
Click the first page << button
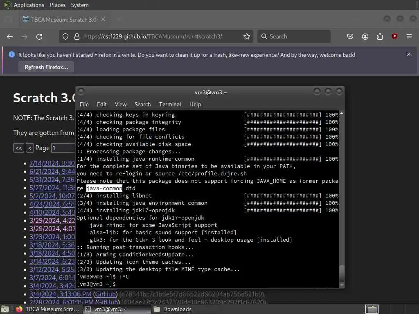pos(19,148)
